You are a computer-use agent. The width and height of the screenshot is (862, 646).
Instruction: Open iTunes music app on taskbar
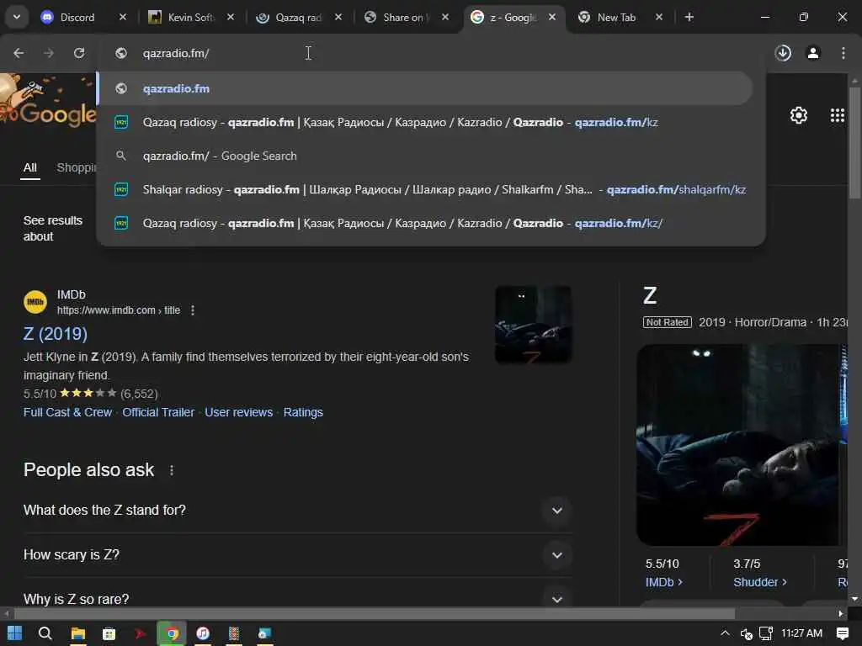203,633
